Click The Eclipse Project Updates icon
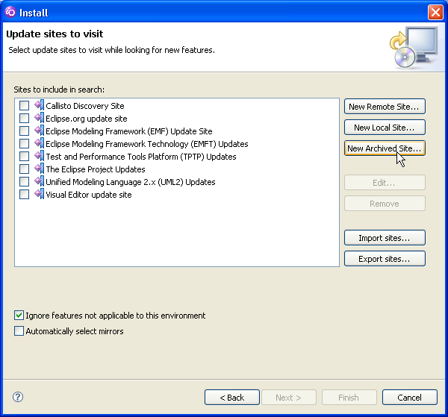The image size is (448, 417). 40,169
